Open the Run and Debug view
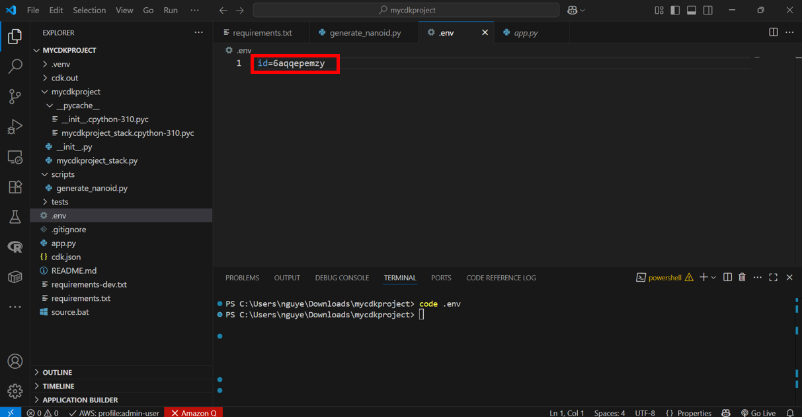The image size is (802, 417). 15,127
